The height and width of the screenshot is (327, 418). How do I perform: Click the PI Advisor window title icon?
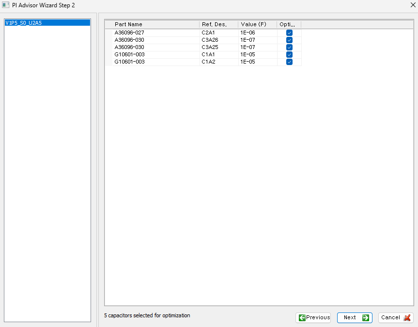pos(6,5)
